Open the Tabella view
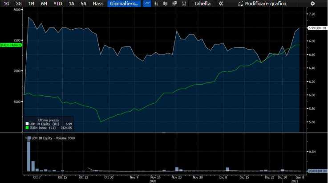Viewport: 328px width, 183px height. [202, 4]
